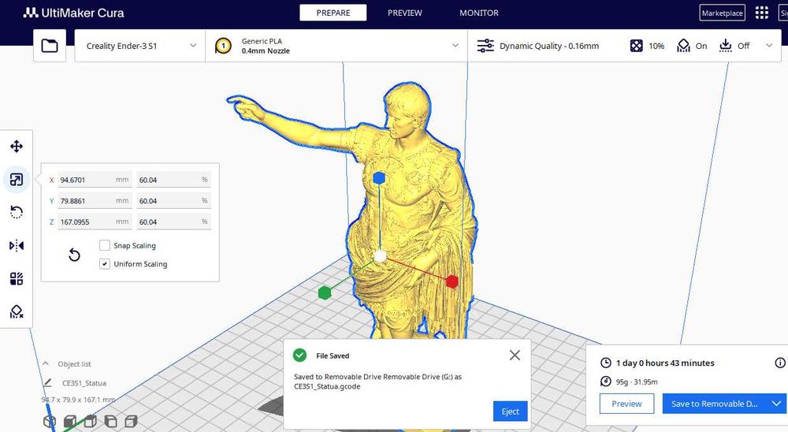Switch to the MONITOR stage
Image resolution: width=788 pixels, height=432 pixels.
pos(479,13)
